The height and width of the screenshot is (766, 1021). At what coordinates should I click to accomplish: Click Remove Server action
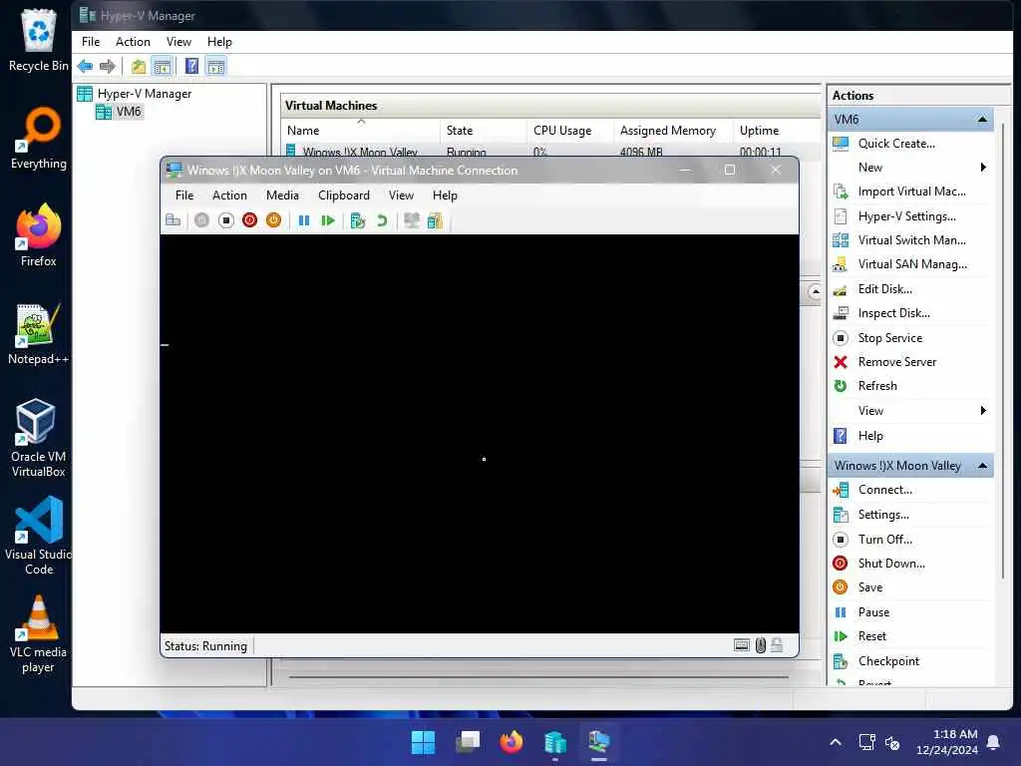[x=896, y=362]
